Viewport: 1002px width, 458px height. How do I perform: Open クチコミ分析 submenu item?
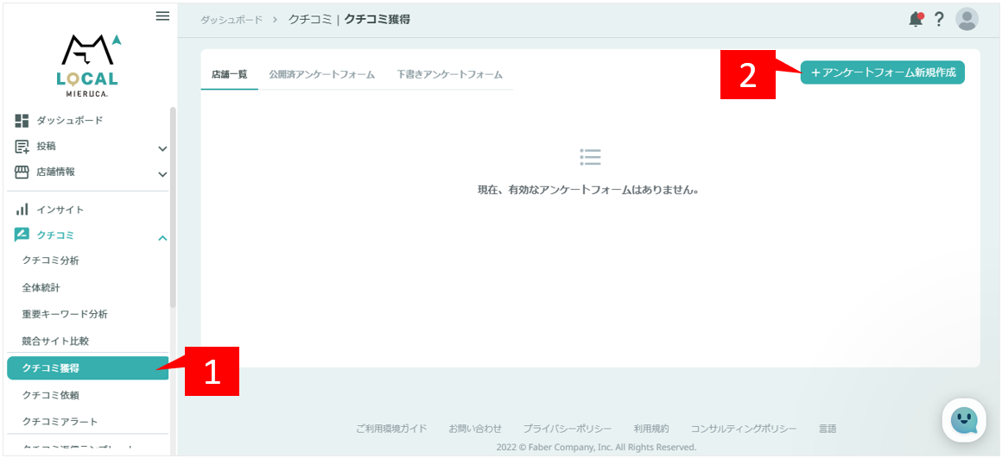(x=51, y=260)
